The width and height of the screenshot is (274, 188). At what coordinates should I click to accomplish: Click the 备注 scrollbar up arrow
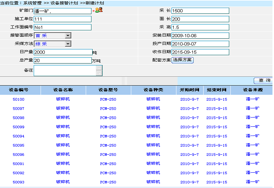tap(99, 68)
